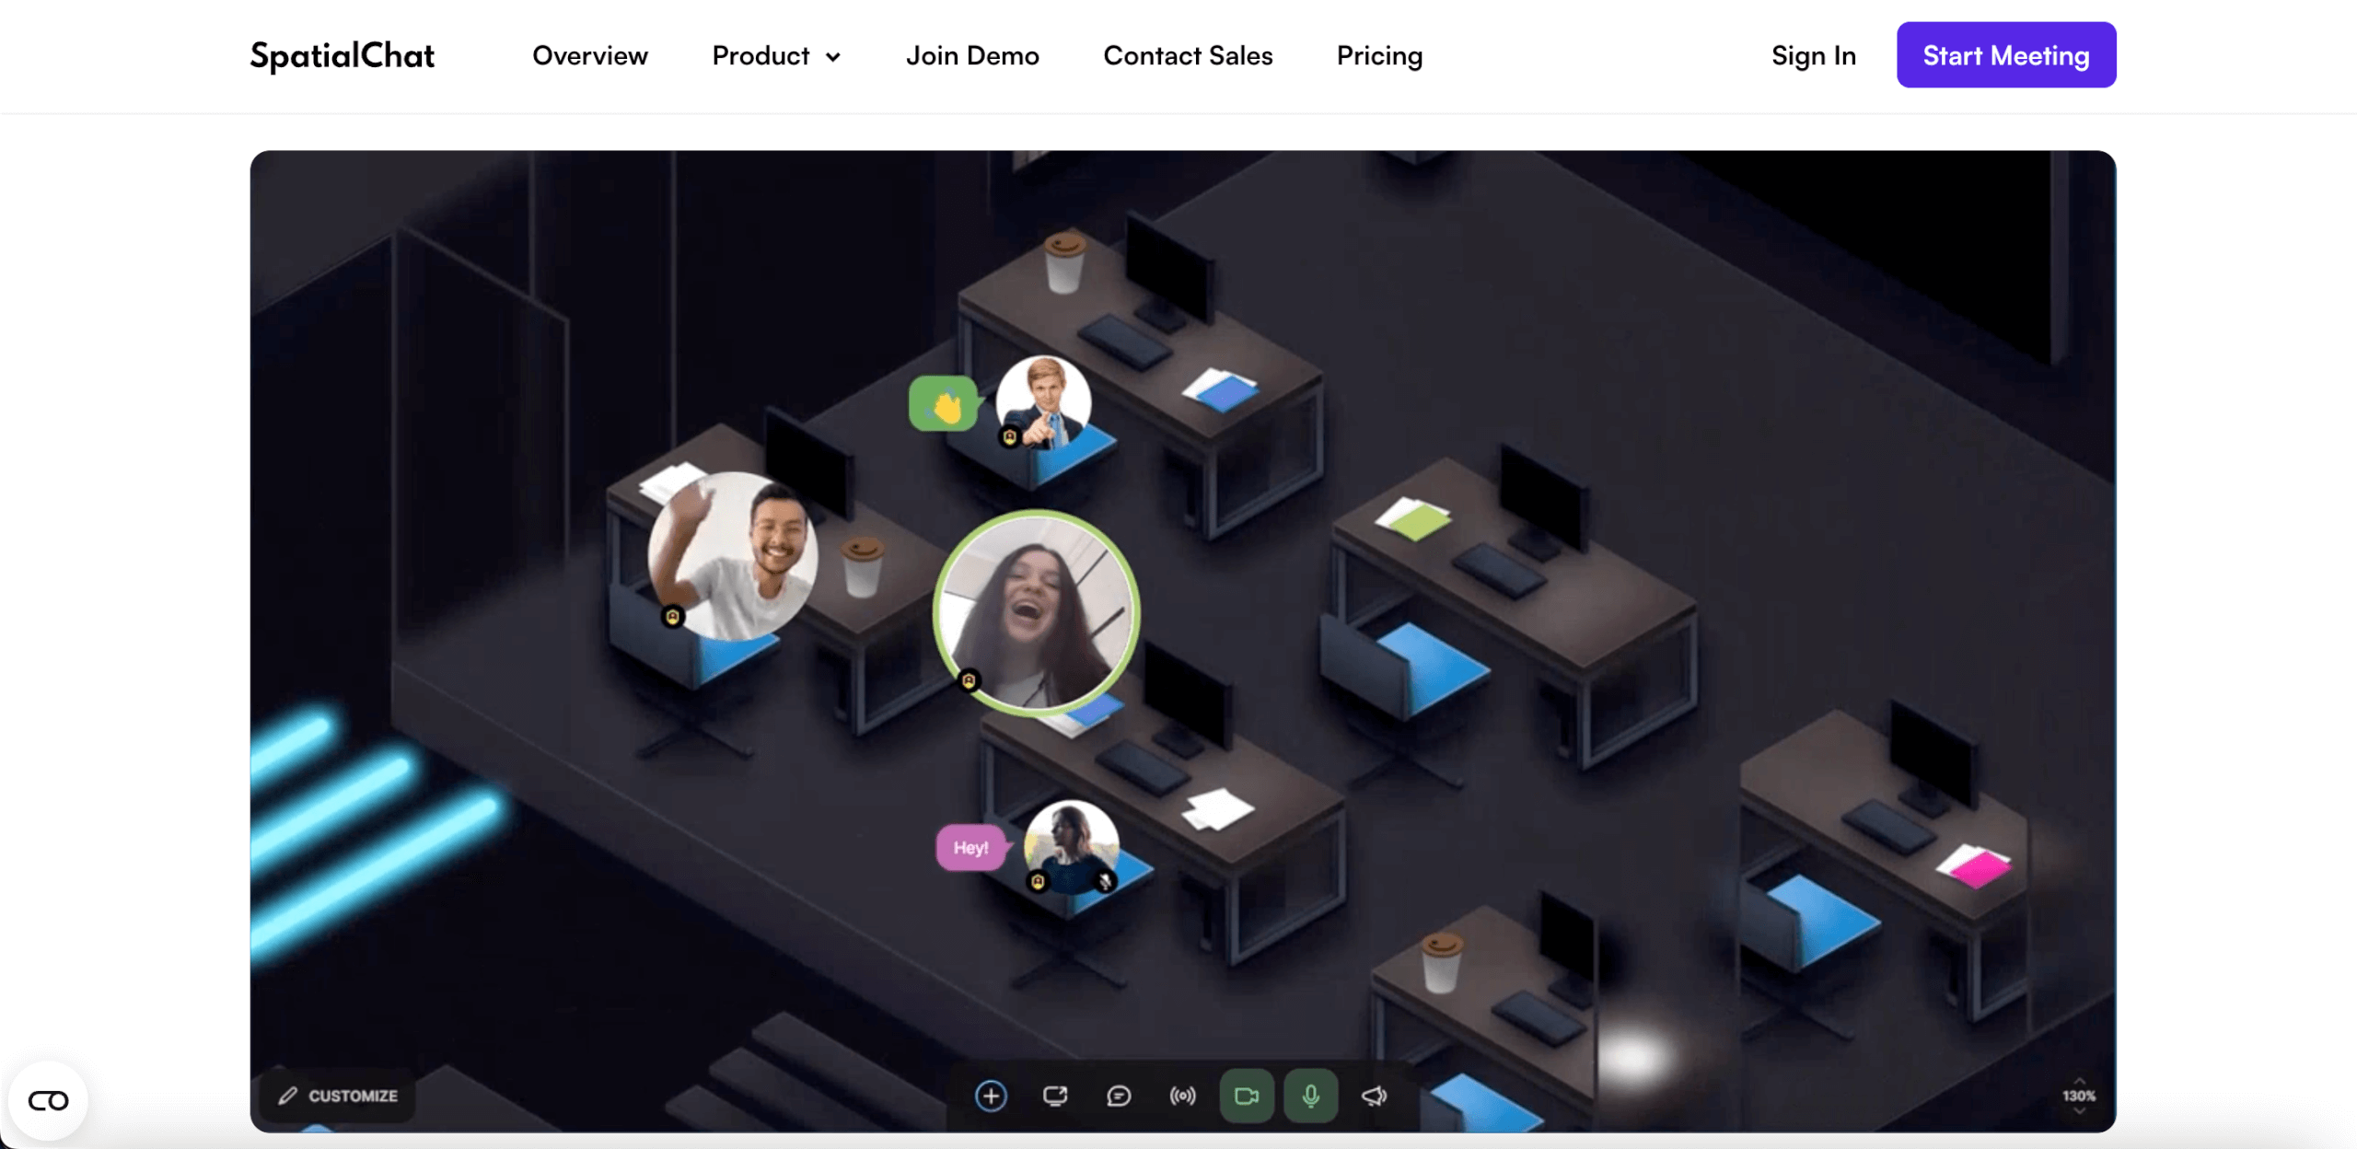Click the muted-mic badge on the Hey! avatar

1105,882
